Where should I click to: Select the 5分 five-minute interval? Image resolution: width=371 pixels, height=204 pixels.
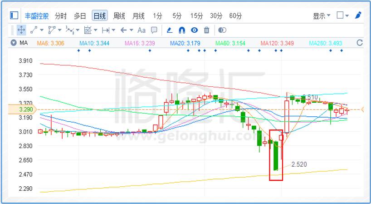pyautogui.click(x=177, y=16)
